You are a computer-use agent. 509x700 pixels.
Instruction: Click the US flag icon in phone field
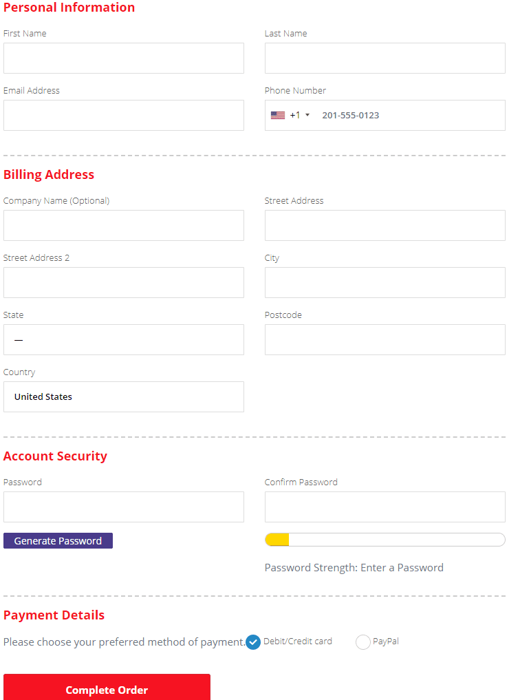[x=277, y=115]
